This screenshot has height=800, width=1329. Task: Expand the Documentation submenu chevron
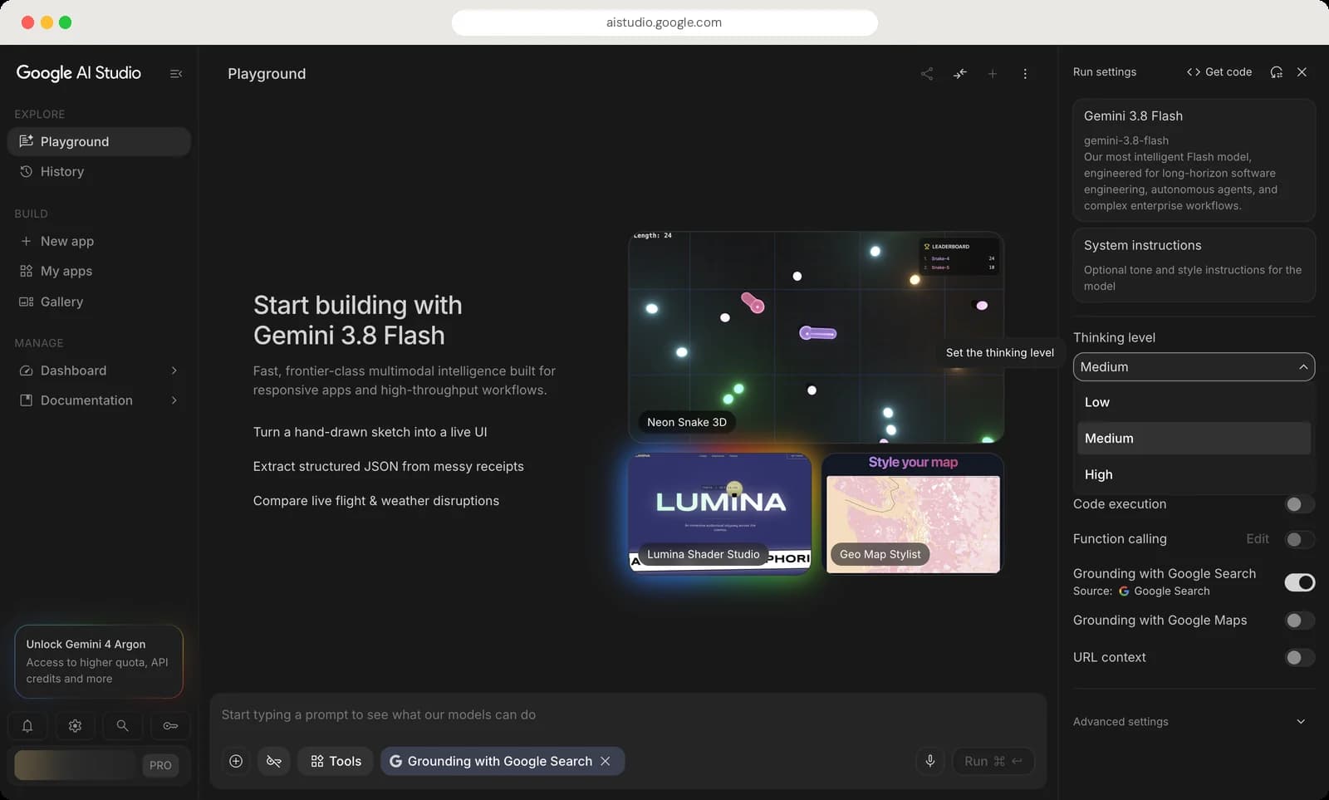click(174, 400)
